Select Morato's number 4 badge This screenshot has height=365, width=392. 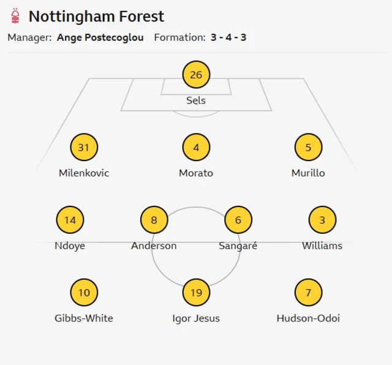pyautogui.click(x=196, y=148)
